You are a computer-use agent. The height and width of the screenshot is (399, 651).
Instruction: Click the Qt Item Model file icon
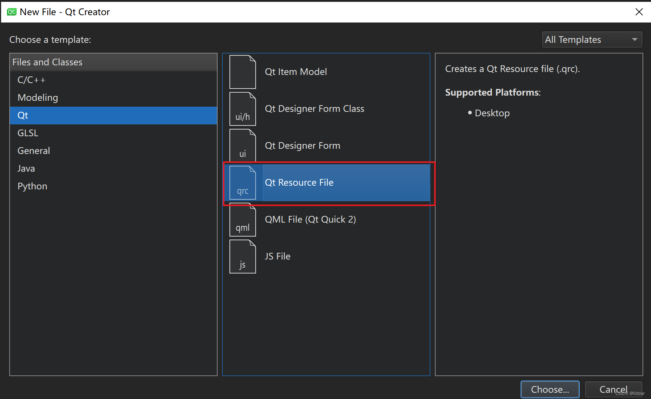[x=243, y=72]
